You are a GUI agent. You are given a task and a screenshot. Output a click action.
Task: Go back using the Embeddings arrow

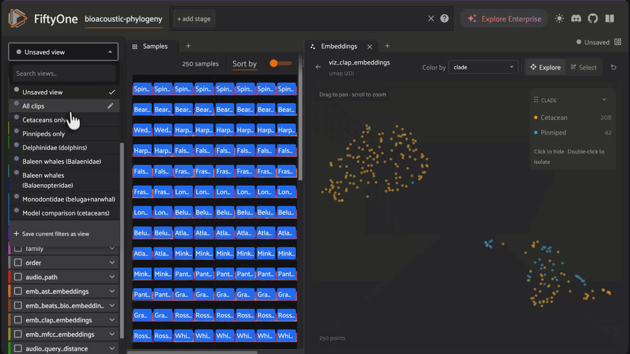tap(318, 67)
